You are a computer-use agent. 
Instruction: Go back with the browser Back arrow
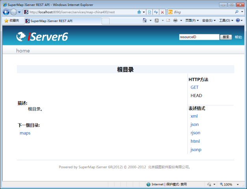(6, 12)
